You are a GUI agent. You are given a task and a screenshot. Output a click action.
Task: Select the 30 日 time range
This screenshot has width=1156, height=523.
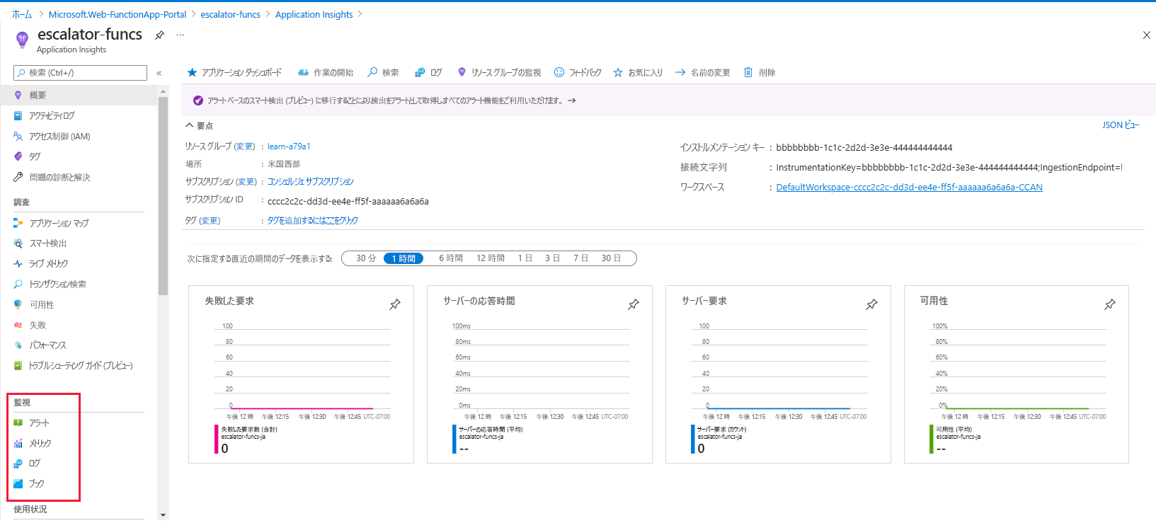(611, 258)
